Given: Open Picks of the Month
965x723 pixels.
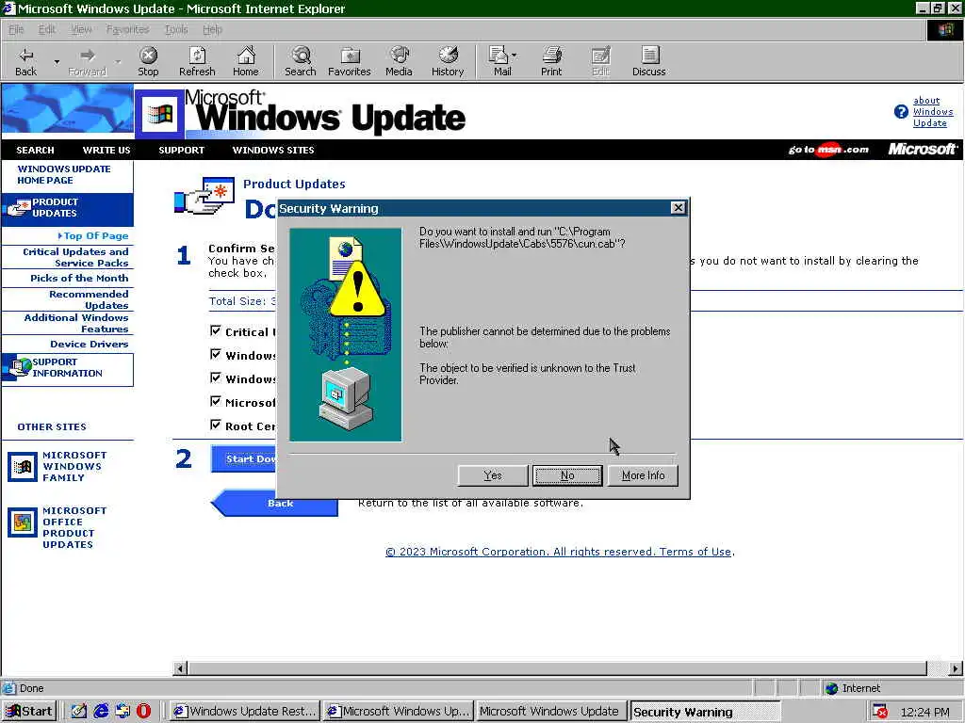Looking at the screenshot, I should pos(79,278).
